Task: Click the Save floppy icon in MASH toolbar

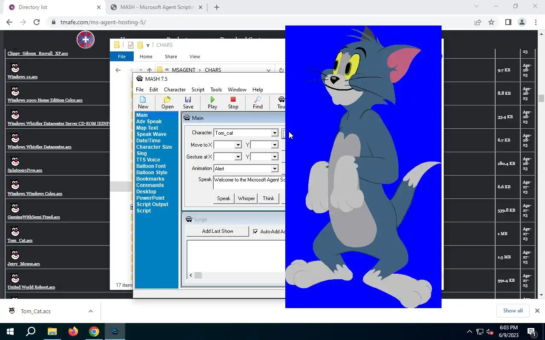Action: 188,102
